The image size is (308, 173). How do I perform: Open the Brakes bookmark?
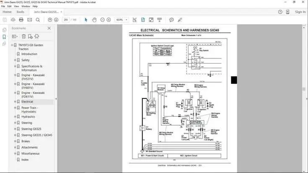pyautogui.click(x=26, y=142)
